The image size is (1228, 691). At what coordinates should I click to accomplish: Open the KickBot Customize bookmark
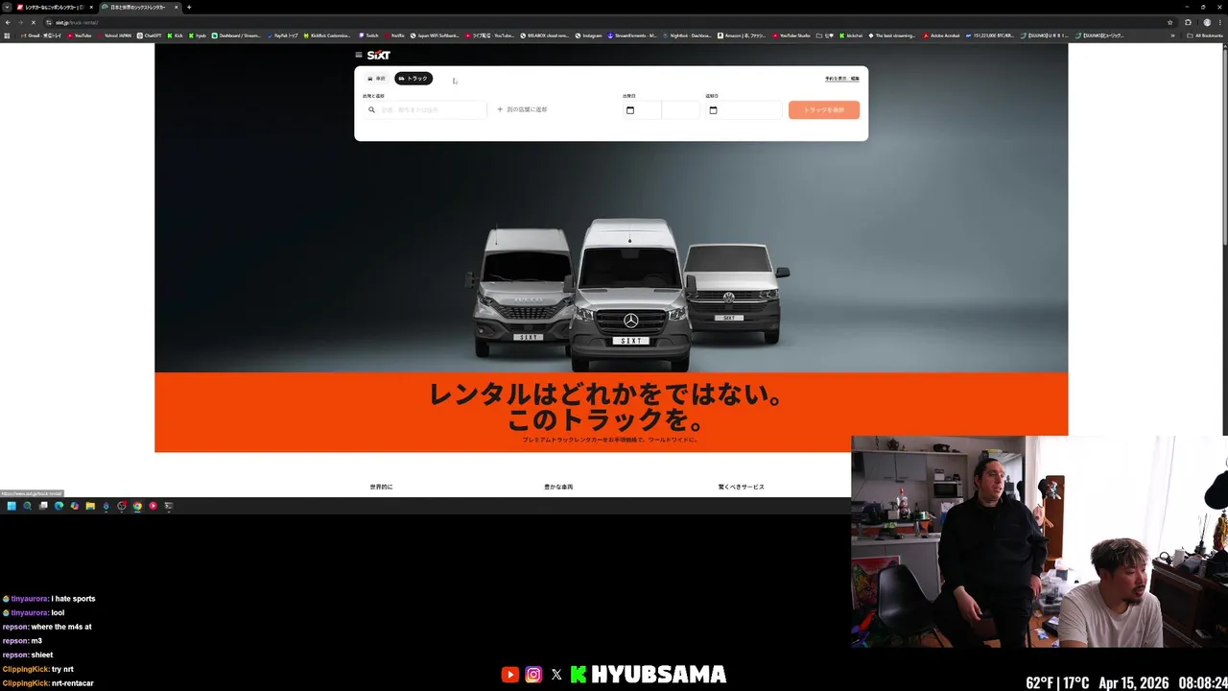click(x=328, y=36)
